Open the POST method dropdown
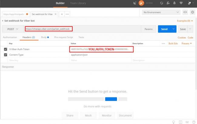 point(13,29)
